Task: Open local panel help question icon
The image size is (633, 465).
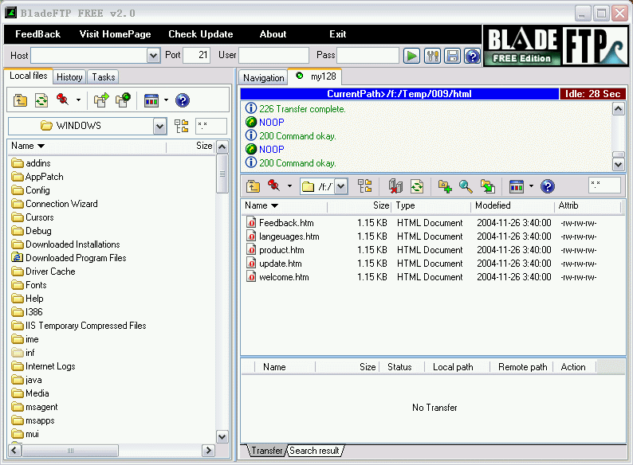Action: 183,100
